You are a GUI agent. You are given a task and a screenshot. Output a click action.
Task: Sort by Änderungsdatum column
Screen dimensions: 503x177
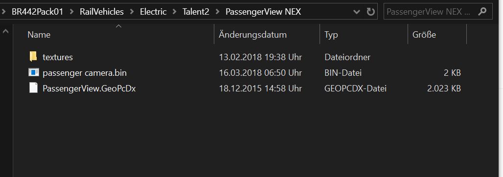(x=267, y=34)
